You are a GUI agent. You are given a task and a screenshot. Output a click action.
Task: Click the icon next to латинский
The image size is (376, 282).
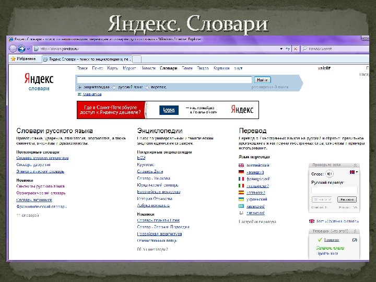[241, 213]
